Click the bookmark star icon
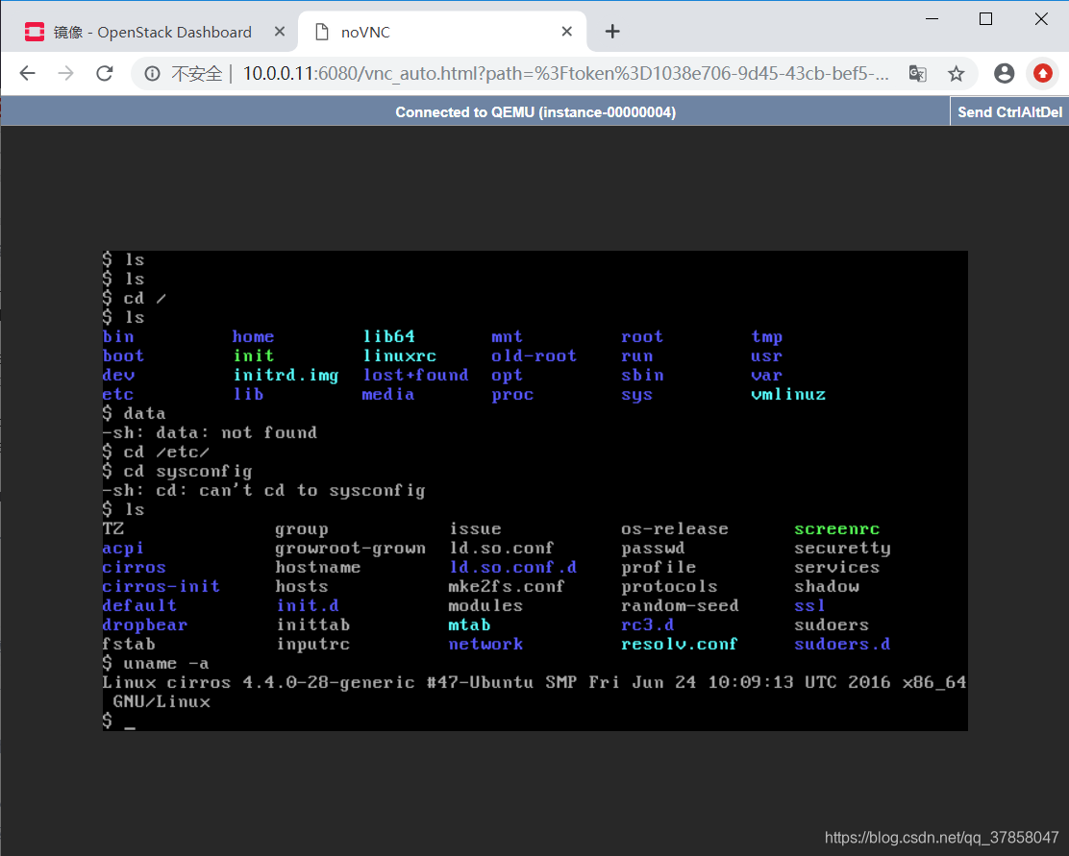 click(x=957, y=73)
